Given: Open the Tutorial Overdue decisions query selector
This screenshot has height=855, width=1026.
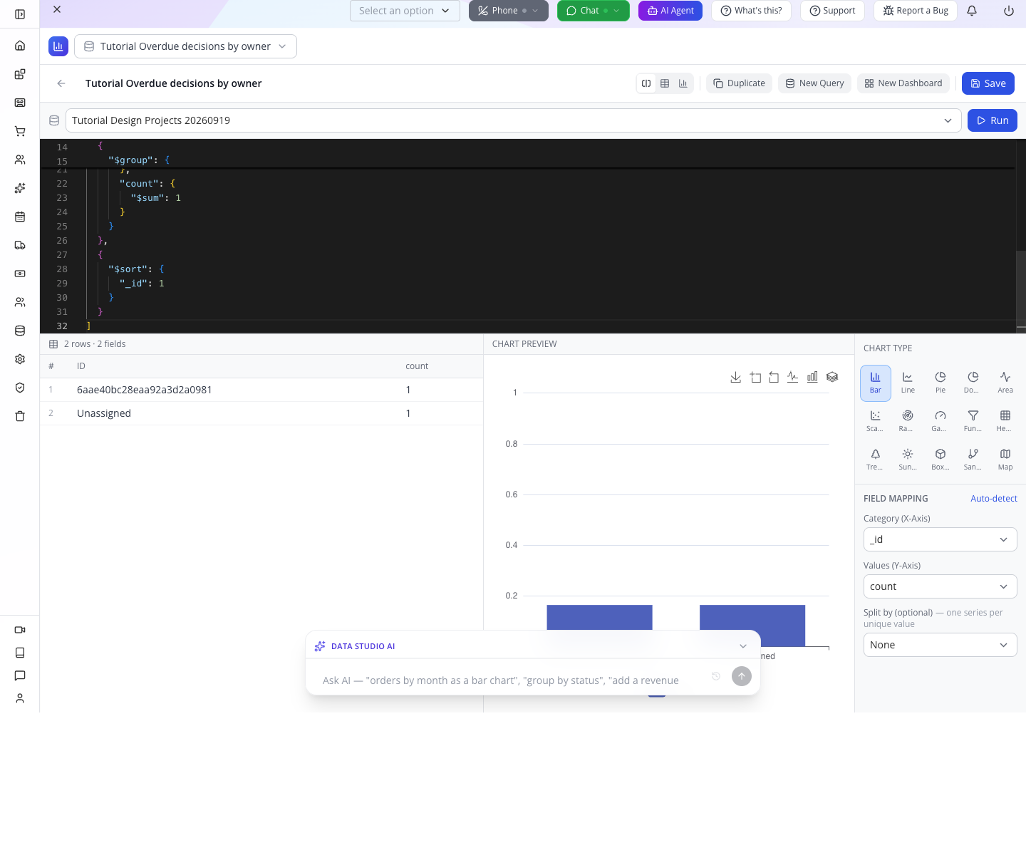Looking at the screenshot, I should tap(185, 46).
